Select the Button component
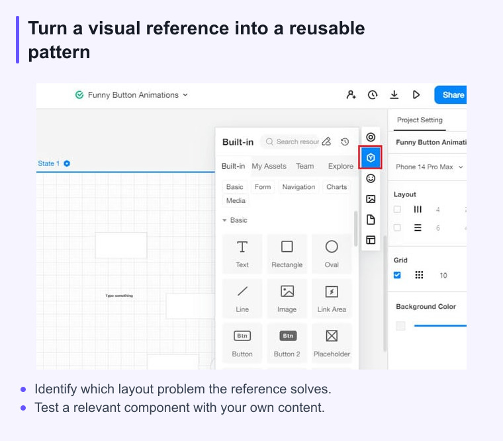Viewport: 503px width, 441px height. 242,343
